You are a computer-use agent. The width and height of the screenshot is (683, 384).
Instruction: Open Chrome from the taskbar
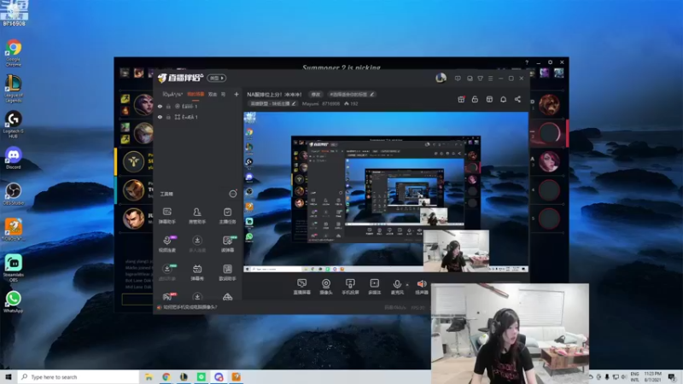point(166,377)
